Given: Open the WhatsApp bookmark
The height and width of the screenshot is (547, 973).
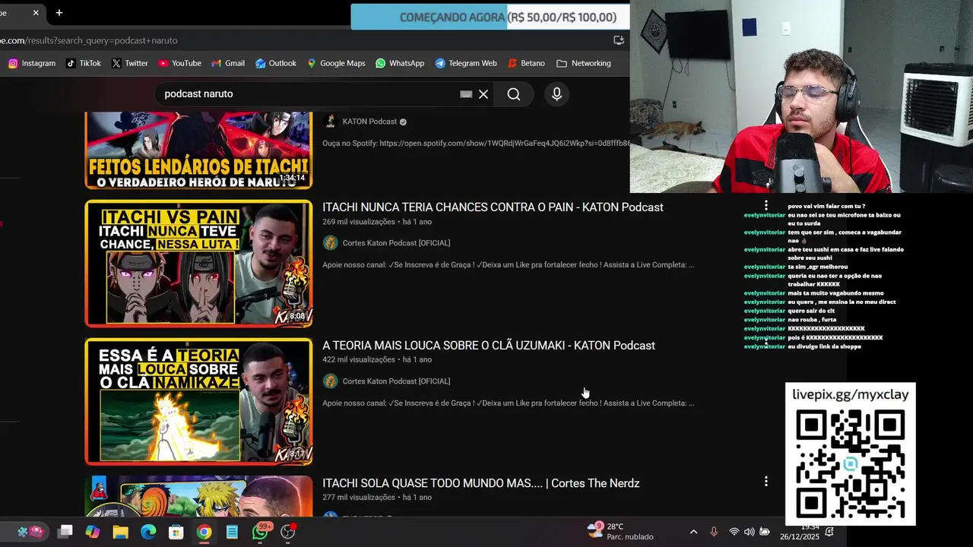Looking at the screenshot, I should (x=400, y=63).
